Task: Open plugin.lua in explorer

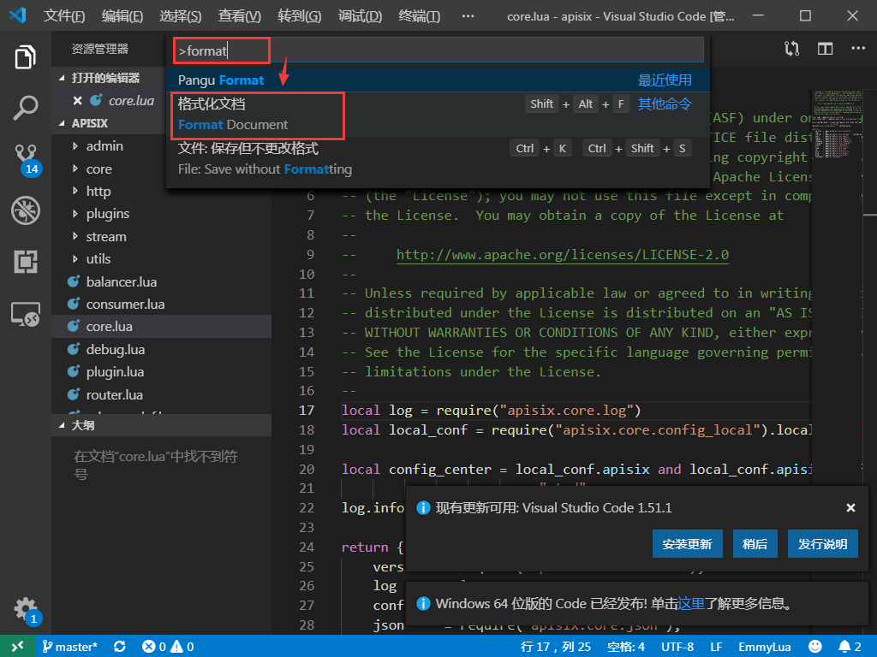Action: click(x=115, y=371)
